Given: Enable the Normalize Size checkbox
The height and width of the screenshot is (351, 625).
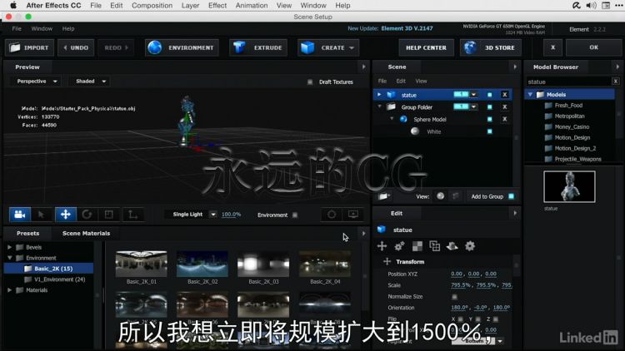Looking at the screenshot, I should coord(454,296).
